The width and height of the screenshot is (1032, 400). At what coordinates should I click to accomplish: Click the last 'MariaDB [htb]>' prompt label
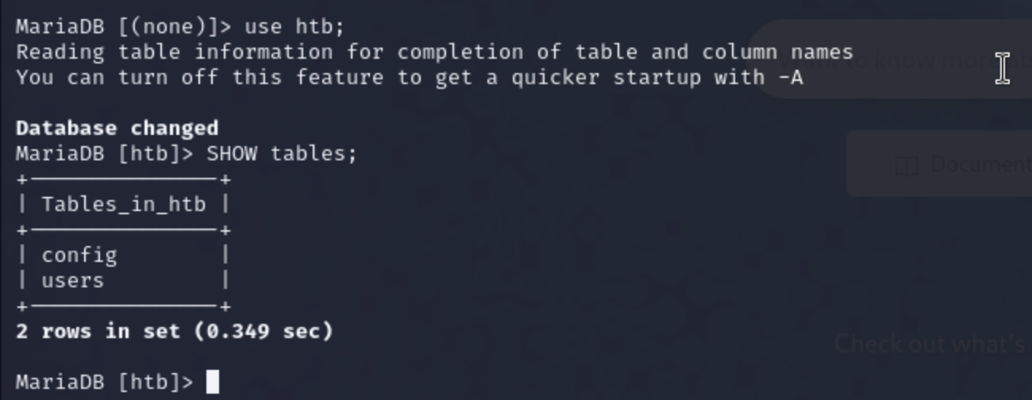click(105, 382)
